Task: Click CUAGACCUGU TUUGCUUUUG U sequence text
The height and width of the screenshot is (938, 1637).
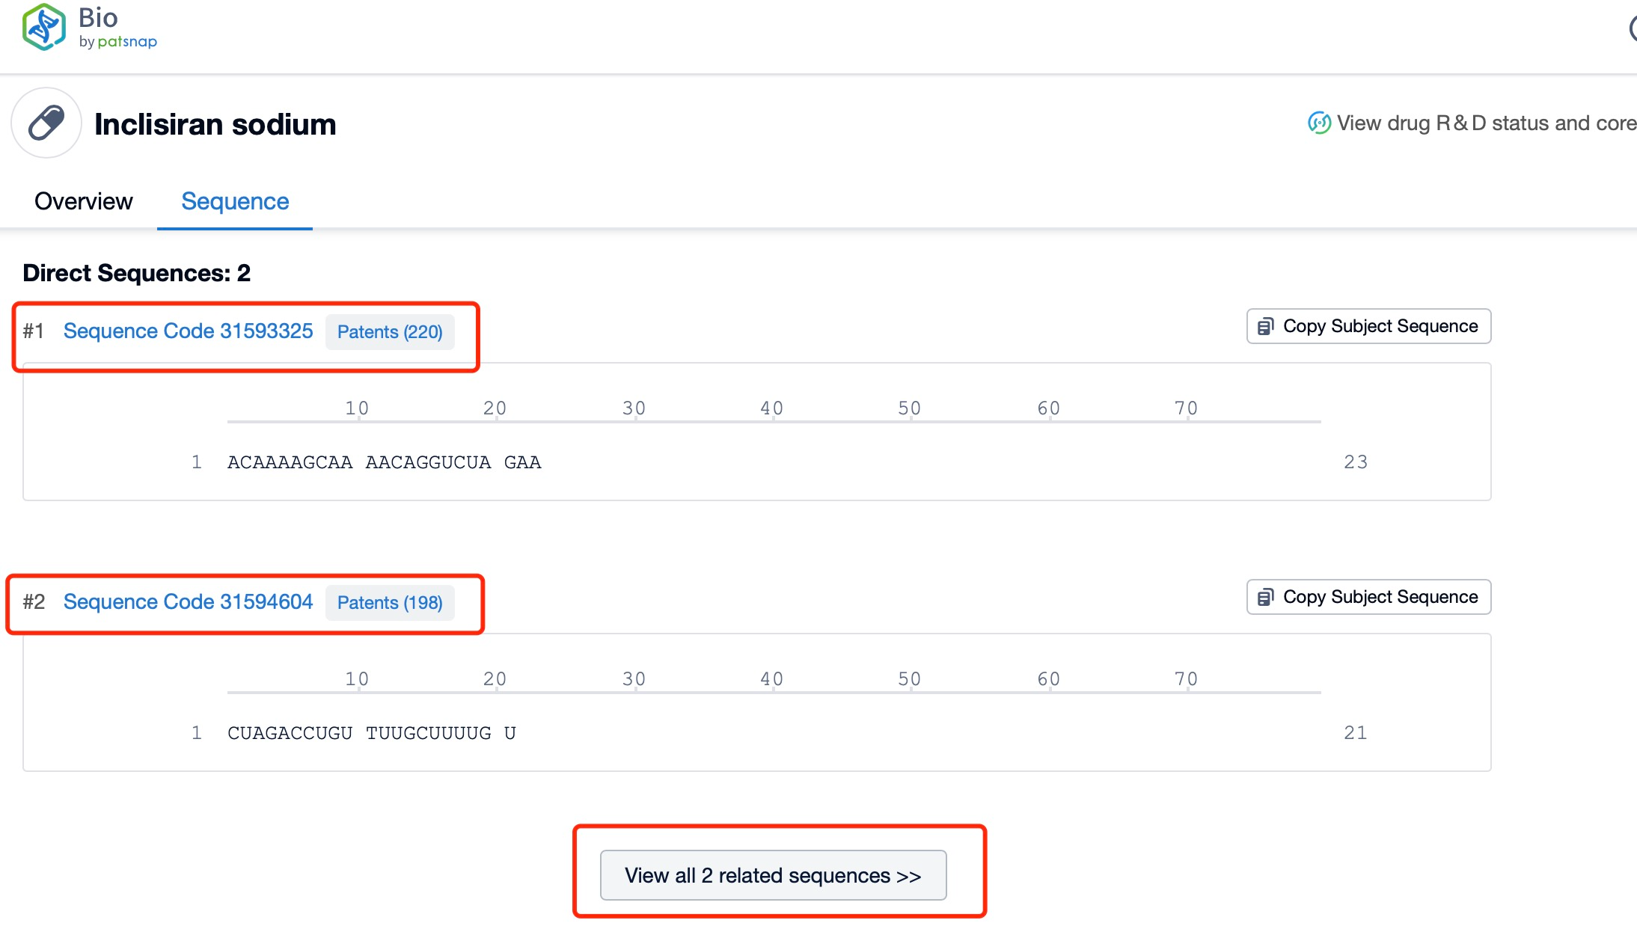Action: point(371,734)
